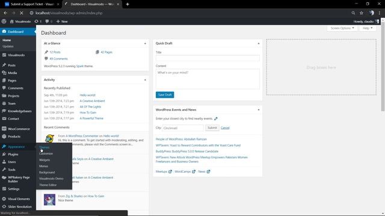The height and width of the screenshot is (216, 385).
Task: Select Background in Appearance submenu
Action: (x=47, y=172)
